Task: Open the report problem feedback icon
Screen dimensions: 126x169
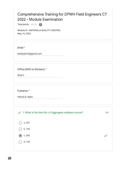Action: pyautogui.click(x=10, y=158)
